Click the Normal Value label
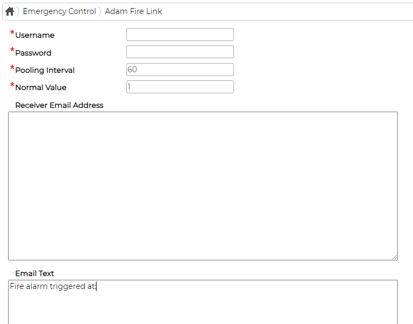Image resolution: width=413 pixels, height=324 pixels. (41, 87)
